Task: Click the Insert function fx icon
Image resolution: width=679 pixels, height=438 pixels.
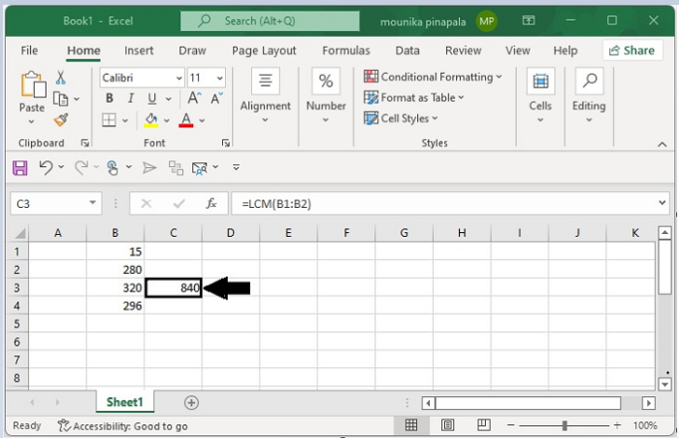Action: pyautogui.click(x=210, y=203)
